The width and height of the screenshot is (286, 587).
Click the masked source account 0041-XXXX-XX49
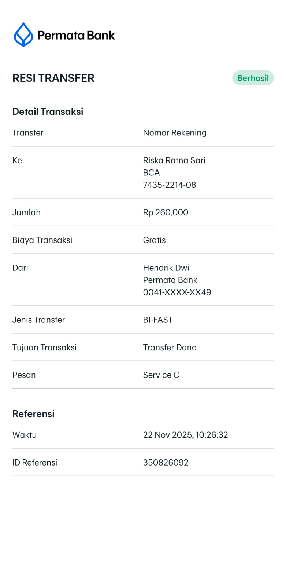click(x=177, y=292)
